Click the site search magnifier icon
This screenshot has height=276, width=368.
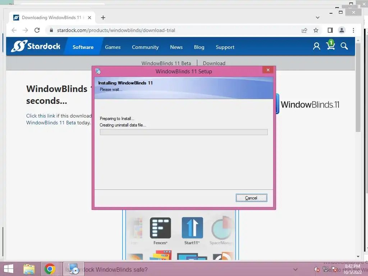coord(344,46)
